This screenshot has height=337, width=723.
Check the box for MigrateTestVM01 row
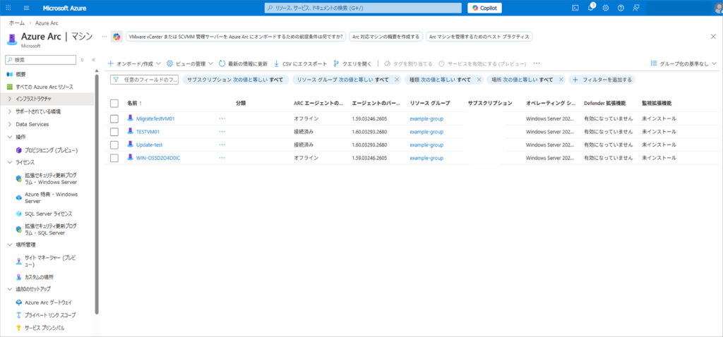(114, 118)
